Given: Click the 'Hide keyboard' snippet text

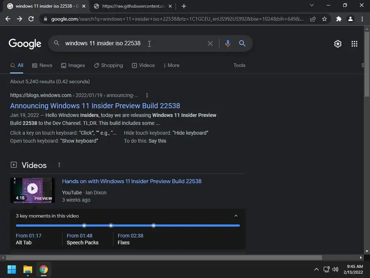Looking at the screenshot, I should [190, 133].
